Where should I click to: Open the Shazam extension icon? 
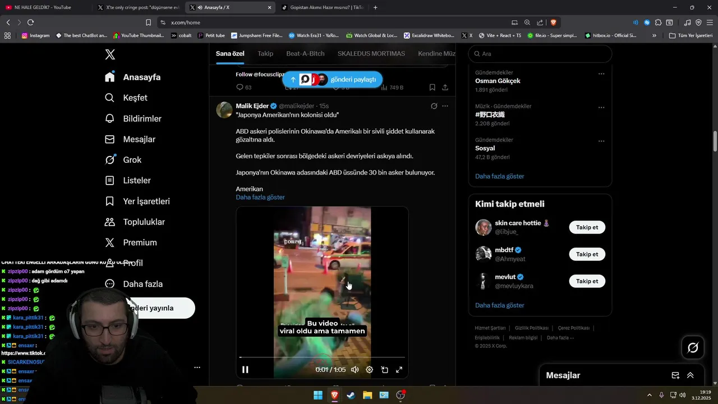coord(647,22)
